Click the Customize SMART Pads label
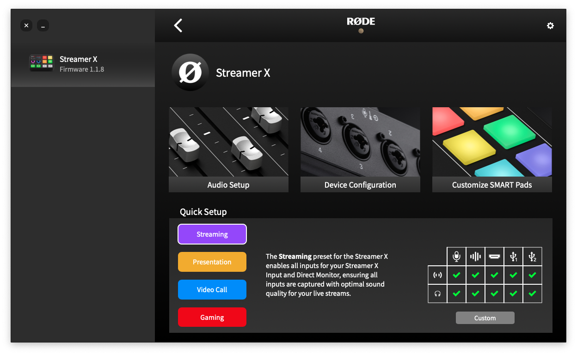 pyautogui.click(x=492, y=185)
